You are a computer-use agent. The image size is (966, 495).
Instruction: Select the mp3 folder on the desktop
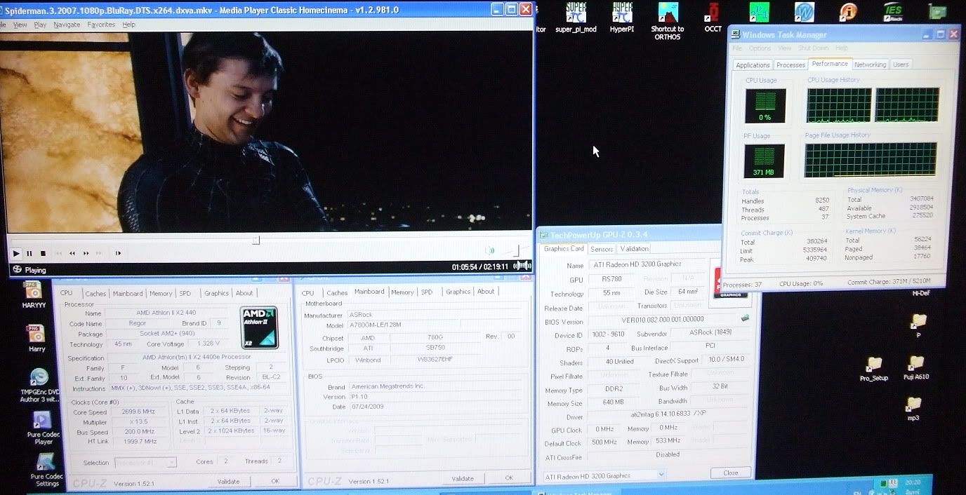[913, 409]
